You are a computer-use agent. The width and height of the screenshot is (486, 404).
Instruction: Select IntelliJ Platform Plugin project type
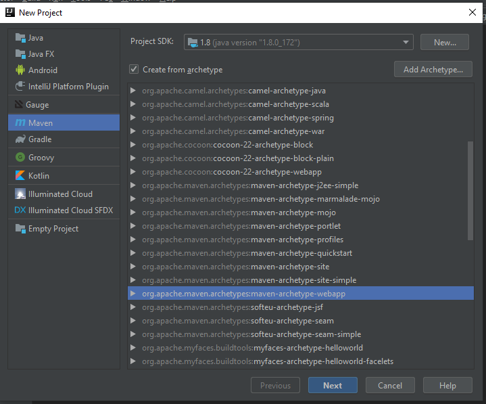64,86
